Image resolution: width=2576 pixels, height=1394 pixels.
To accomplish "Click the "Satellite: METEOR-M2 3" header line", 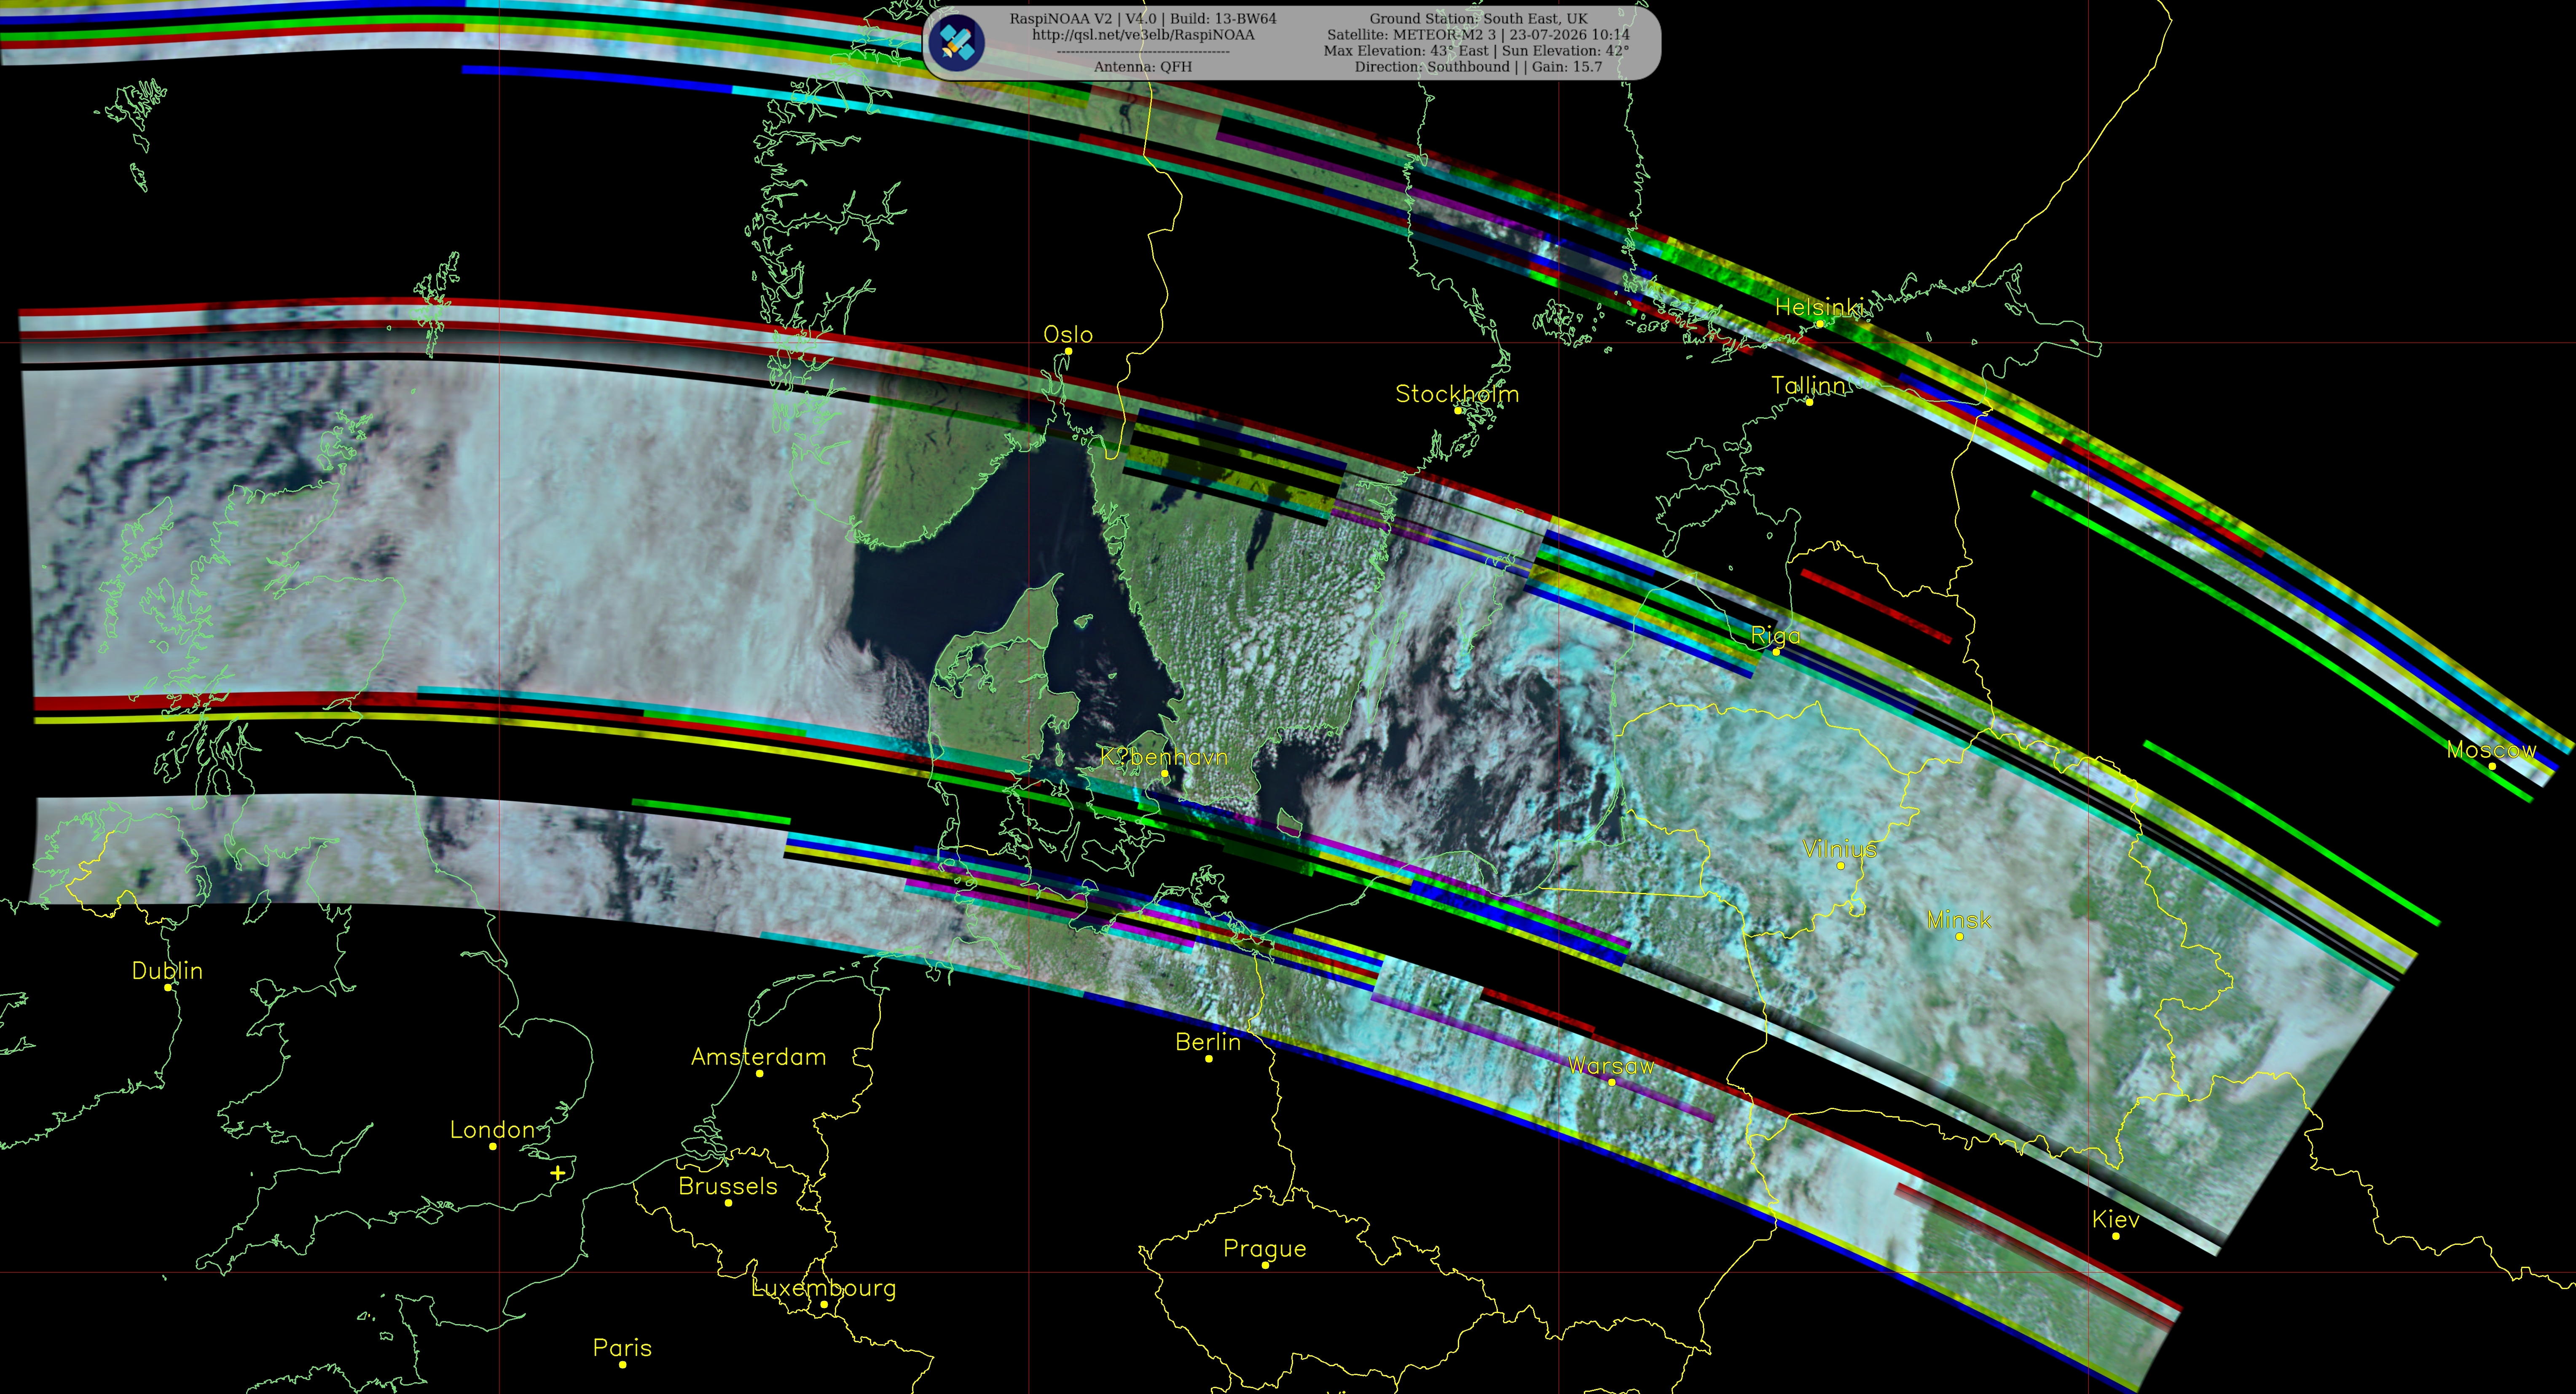I will coord(1478,34).
